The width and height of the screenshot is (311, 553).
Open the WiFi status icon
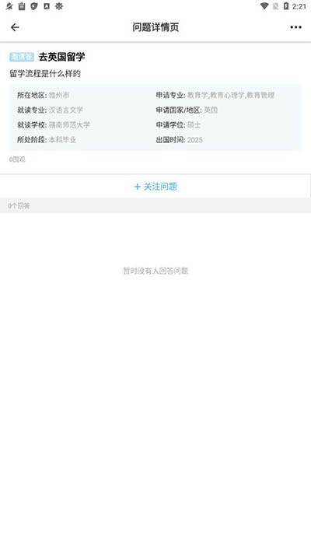264,6
